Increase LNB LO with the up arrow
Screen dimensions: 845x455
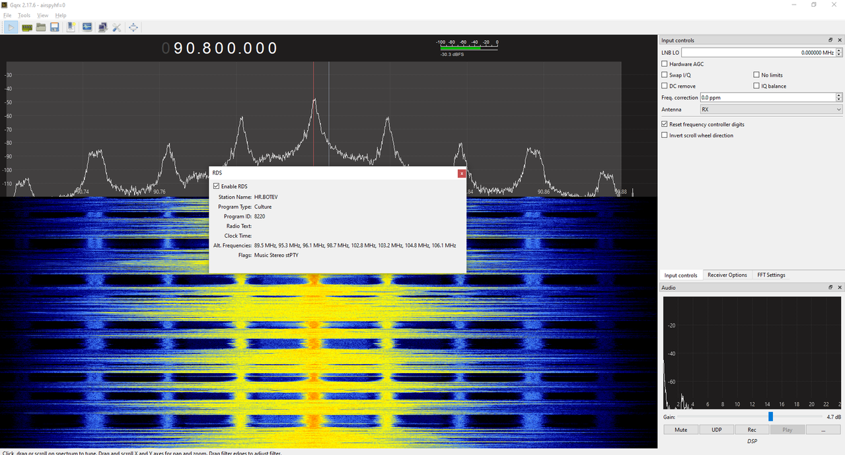tap(840, 50)
